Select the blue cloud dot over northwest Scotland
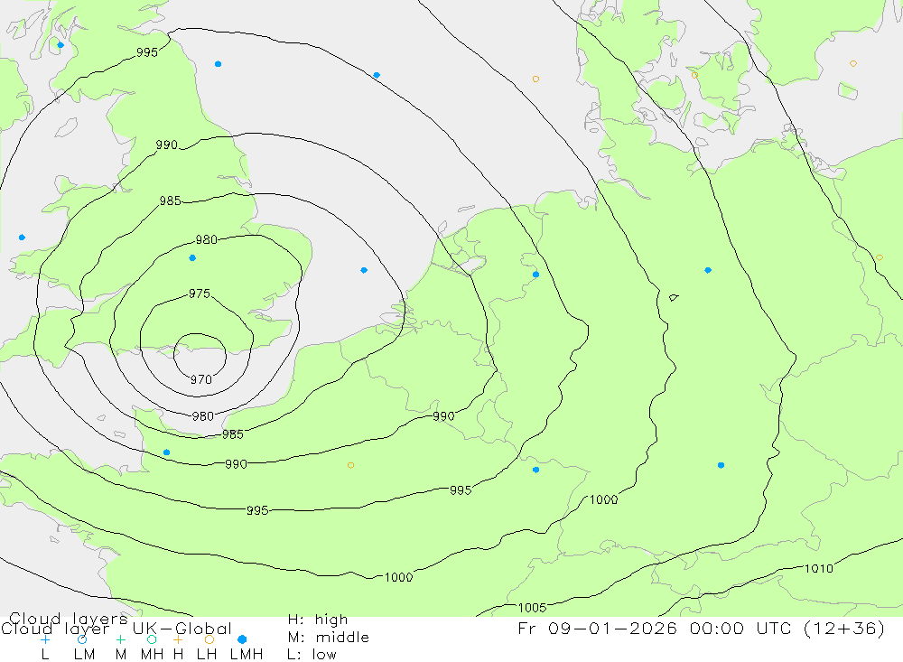The image size is (903, 662). pos(61,45)
